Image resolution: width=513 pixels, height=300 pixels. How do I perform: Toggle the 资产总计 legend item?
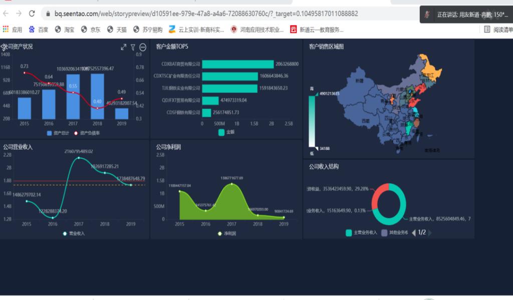(x=58, y=133)
